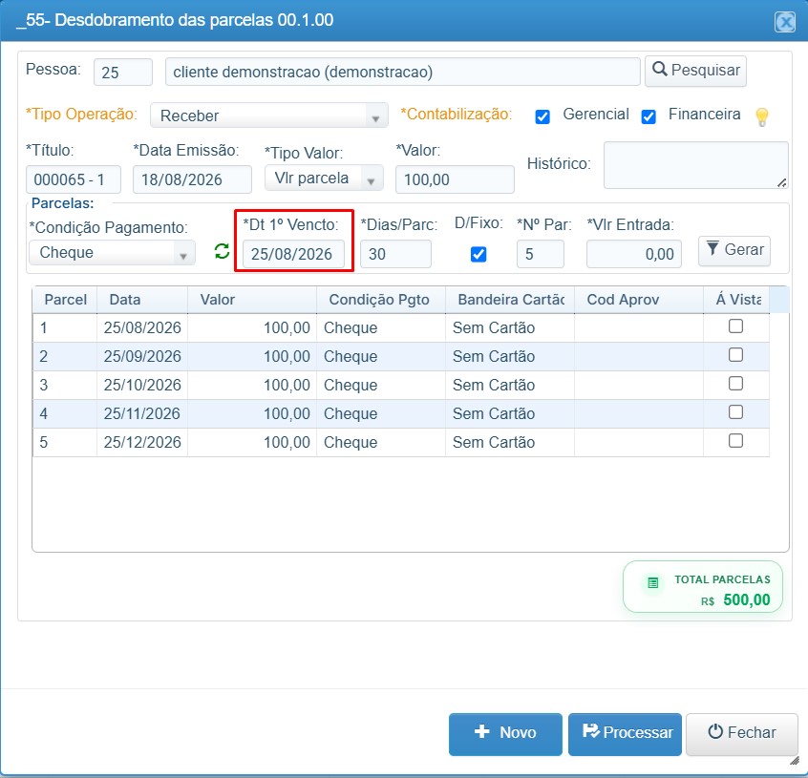
Task: Click the 100,00 value in parcel 1 row
Action: click(x=252, y=328)
